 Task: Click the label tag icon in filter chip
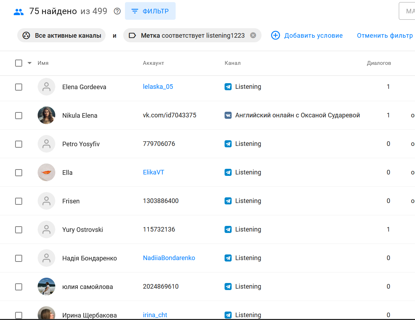point(132,35)
